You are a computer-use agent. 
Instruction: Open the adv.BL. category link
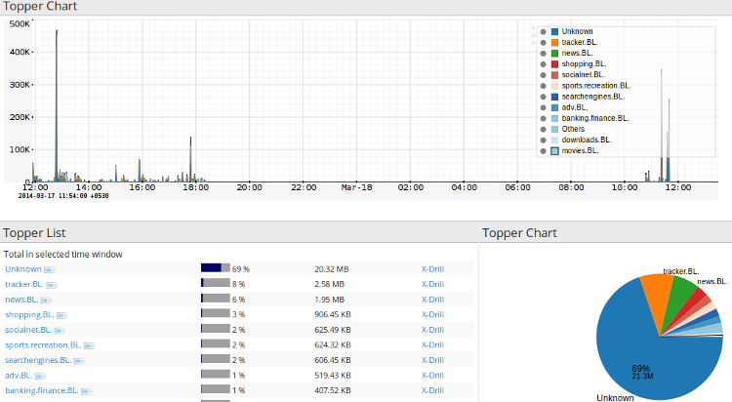[x=19, y=375]
